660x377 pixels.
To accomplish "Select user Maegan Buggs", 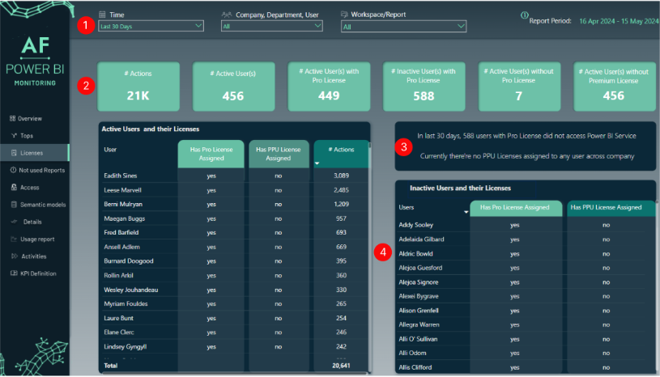I will tap(124, 218).
